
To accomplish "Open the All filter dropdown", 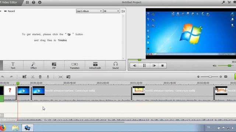I will pyautogui.click(x=111, y=11).
